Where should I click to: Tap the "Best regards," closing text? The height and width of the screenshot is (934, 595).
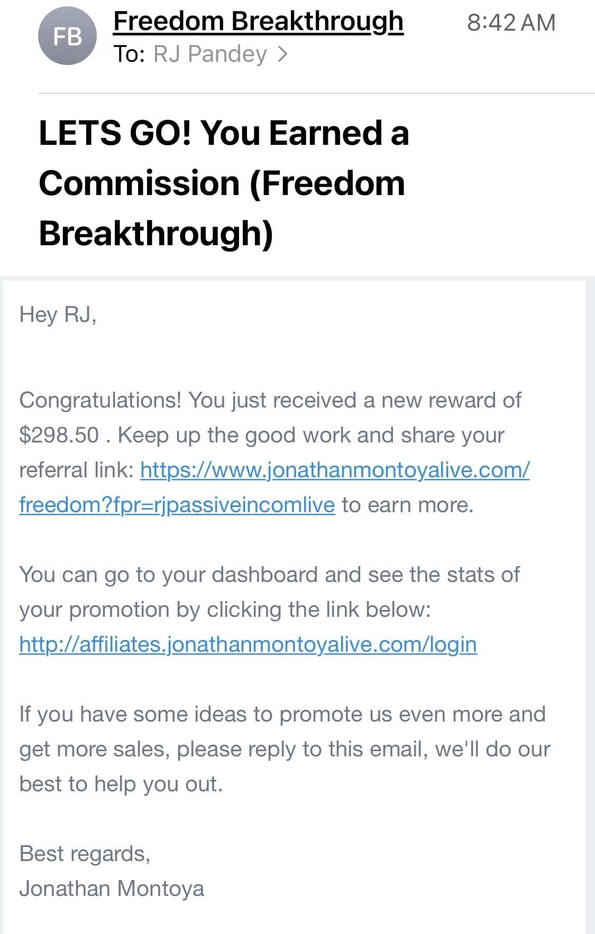point(85,854)
